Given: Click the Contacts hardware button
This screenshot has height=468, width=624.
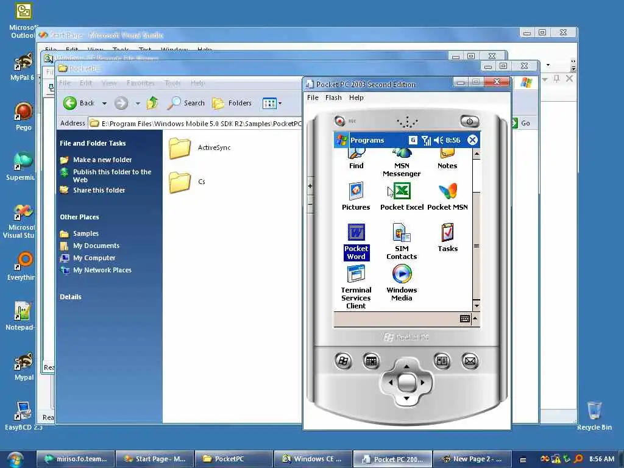Looking at the screenshot, I should 442,361.
